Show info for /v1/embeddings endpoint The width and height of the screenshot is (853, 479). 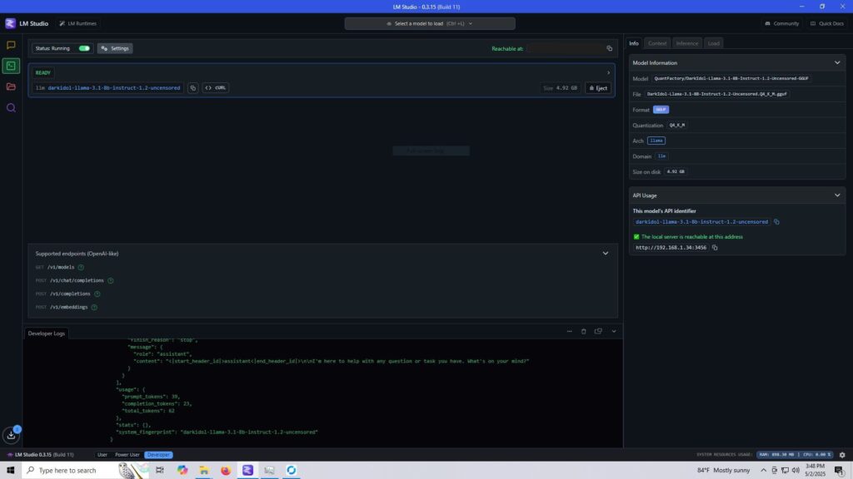94,308
